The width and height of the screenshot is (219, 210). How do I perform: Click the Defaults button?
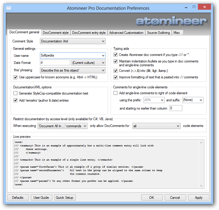(18, 198)
